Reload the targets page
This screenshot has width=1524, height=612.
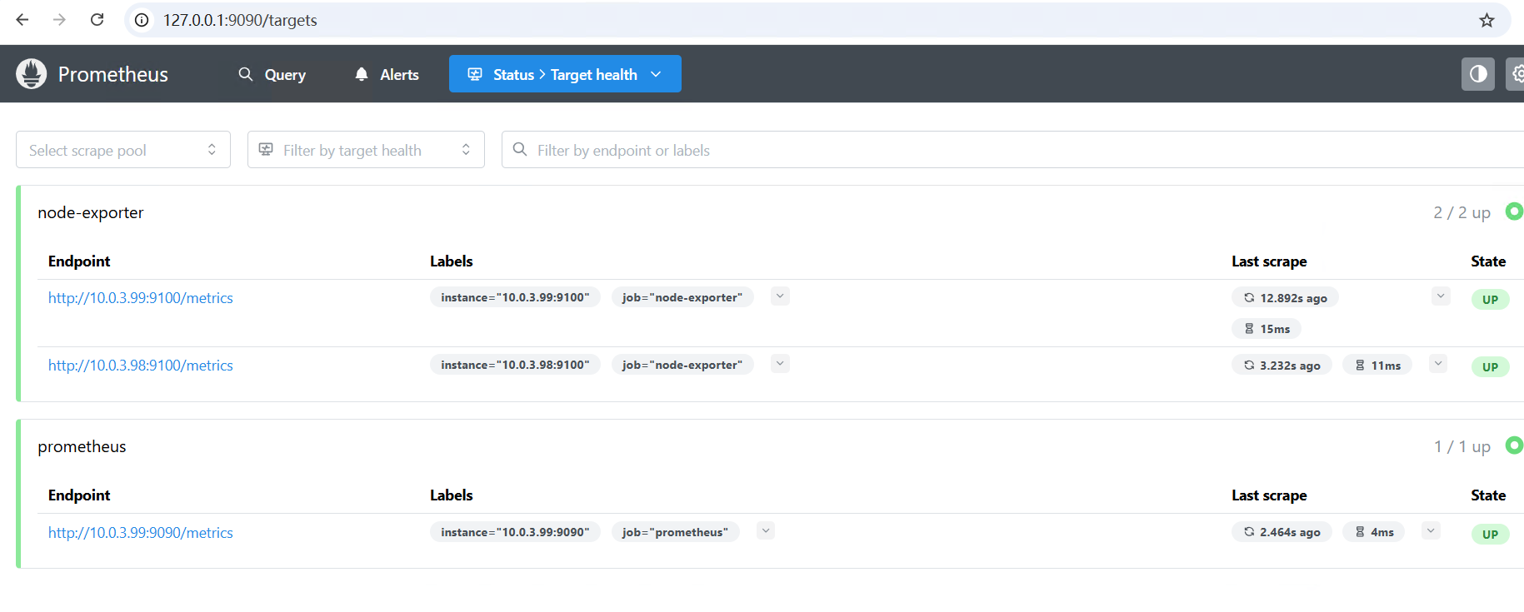(x=97, y=20)
